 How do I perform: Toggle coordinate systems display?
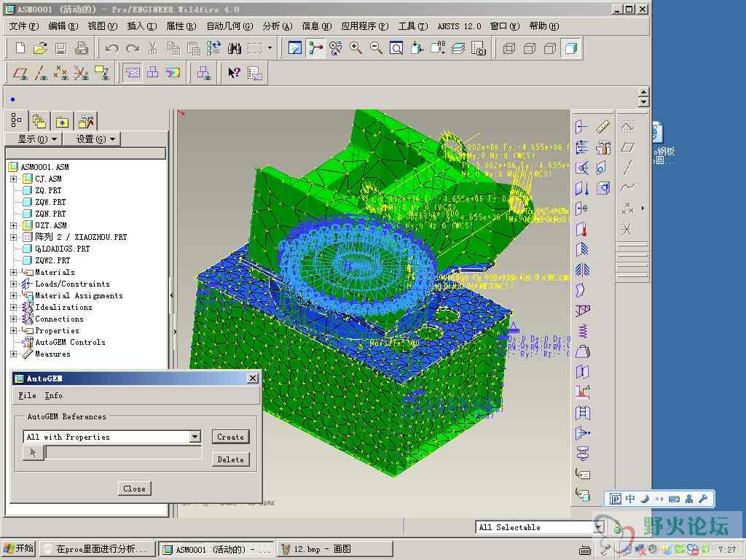82,73
